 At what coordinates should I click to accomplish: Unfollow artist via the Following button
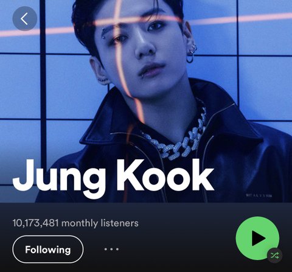point(48,249)
